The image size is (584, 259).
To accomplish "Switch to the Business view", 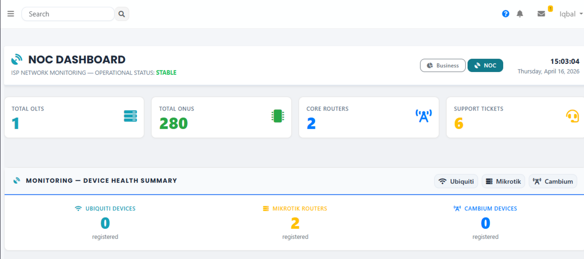I will pyautogui.click(x=442, y=65).
